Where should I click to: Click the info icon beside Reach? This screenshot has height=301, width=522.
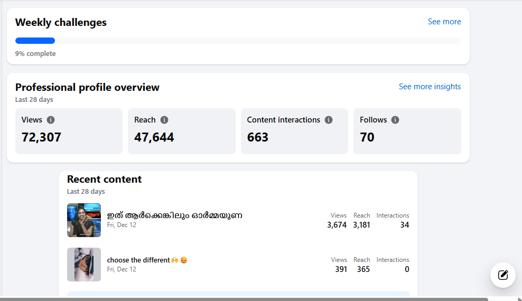(164, 120)
